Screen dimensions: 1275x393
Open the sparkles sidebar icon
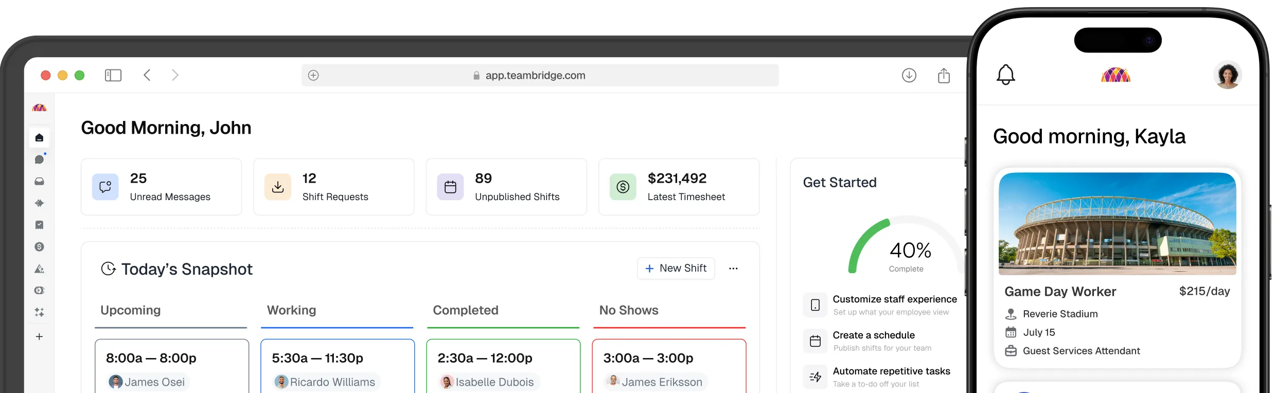39,312
